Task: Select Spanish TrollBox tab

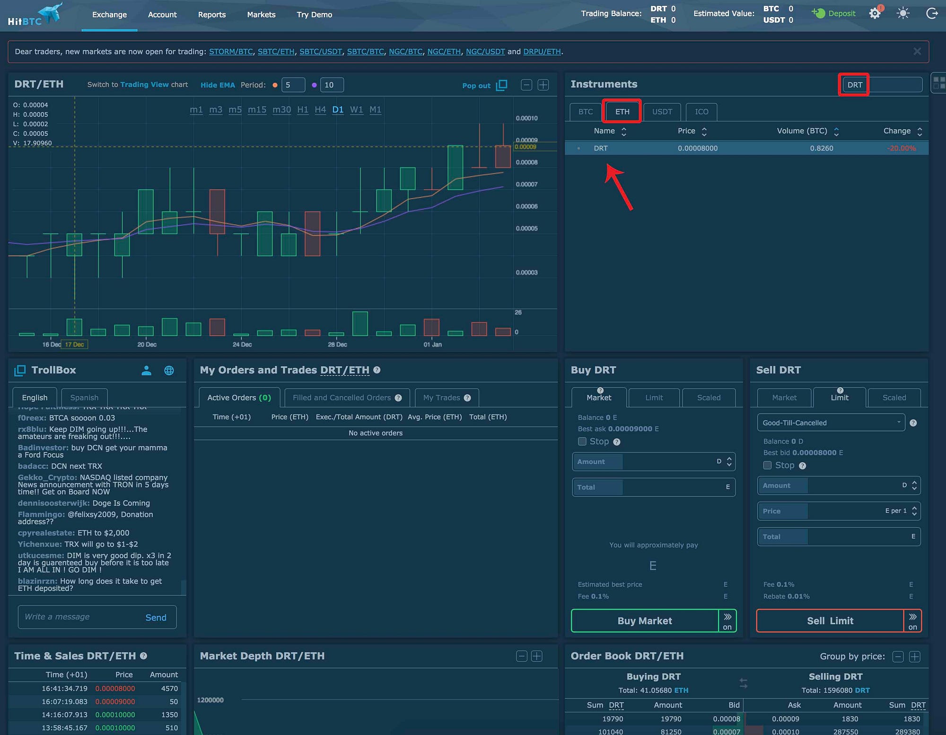Action: [84, 398]
